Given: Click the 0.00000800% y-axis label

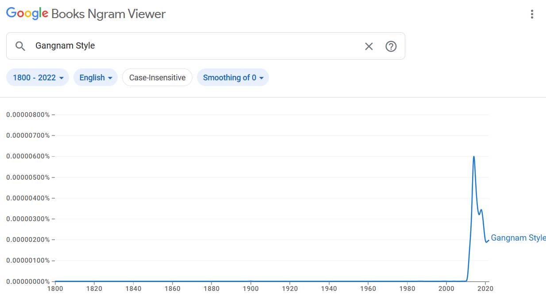Looking at the screenshot, I should (x=28, y=115).
